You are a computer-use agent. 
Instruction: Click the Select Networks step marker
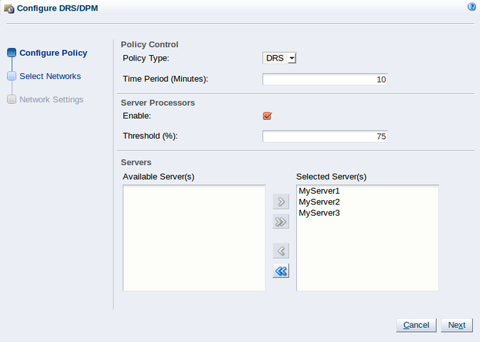11,76
